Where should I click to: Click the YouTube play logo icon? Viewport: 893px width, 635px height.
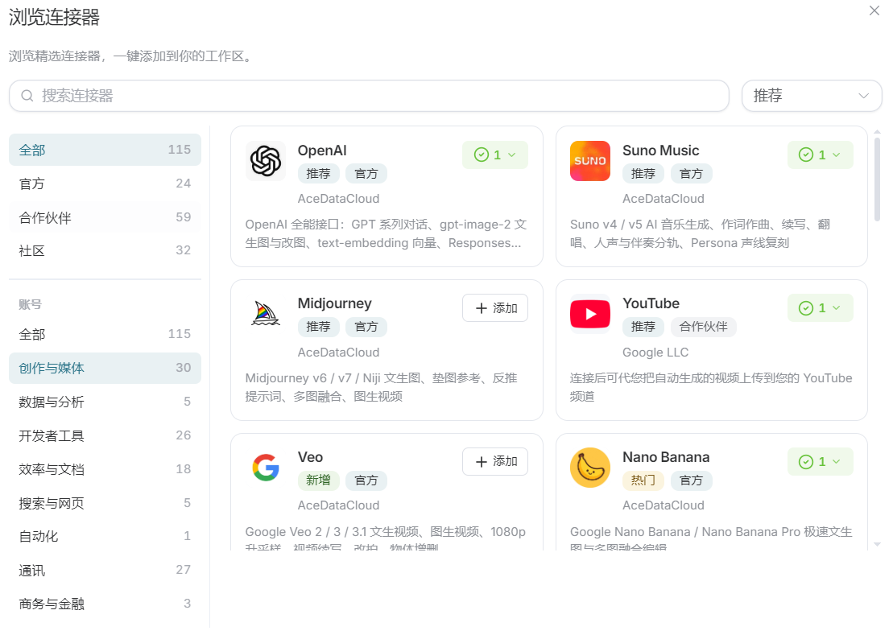point(590,314)
